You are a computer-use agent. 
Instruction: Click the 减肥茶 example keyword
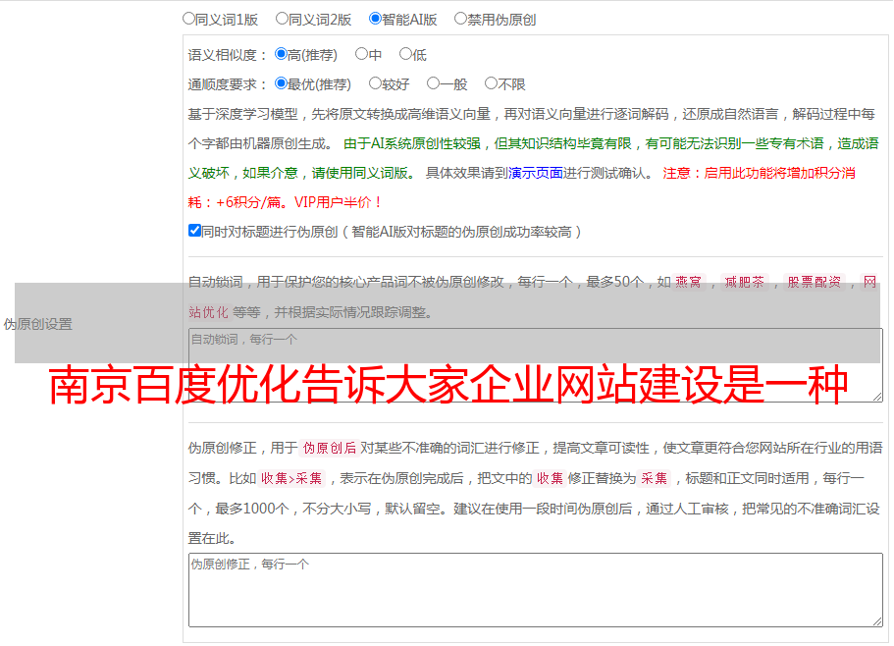tap(744, 282)
